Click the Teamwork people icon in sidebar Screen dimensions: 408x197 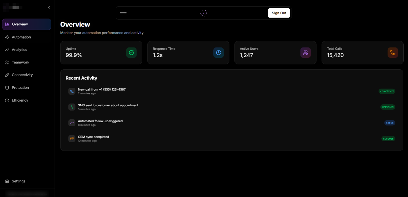pos(7,62)
